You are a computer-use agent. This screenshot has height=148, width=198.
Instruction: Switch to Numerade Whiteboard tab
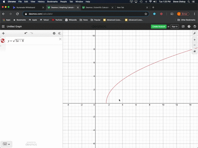pos(26,7)
